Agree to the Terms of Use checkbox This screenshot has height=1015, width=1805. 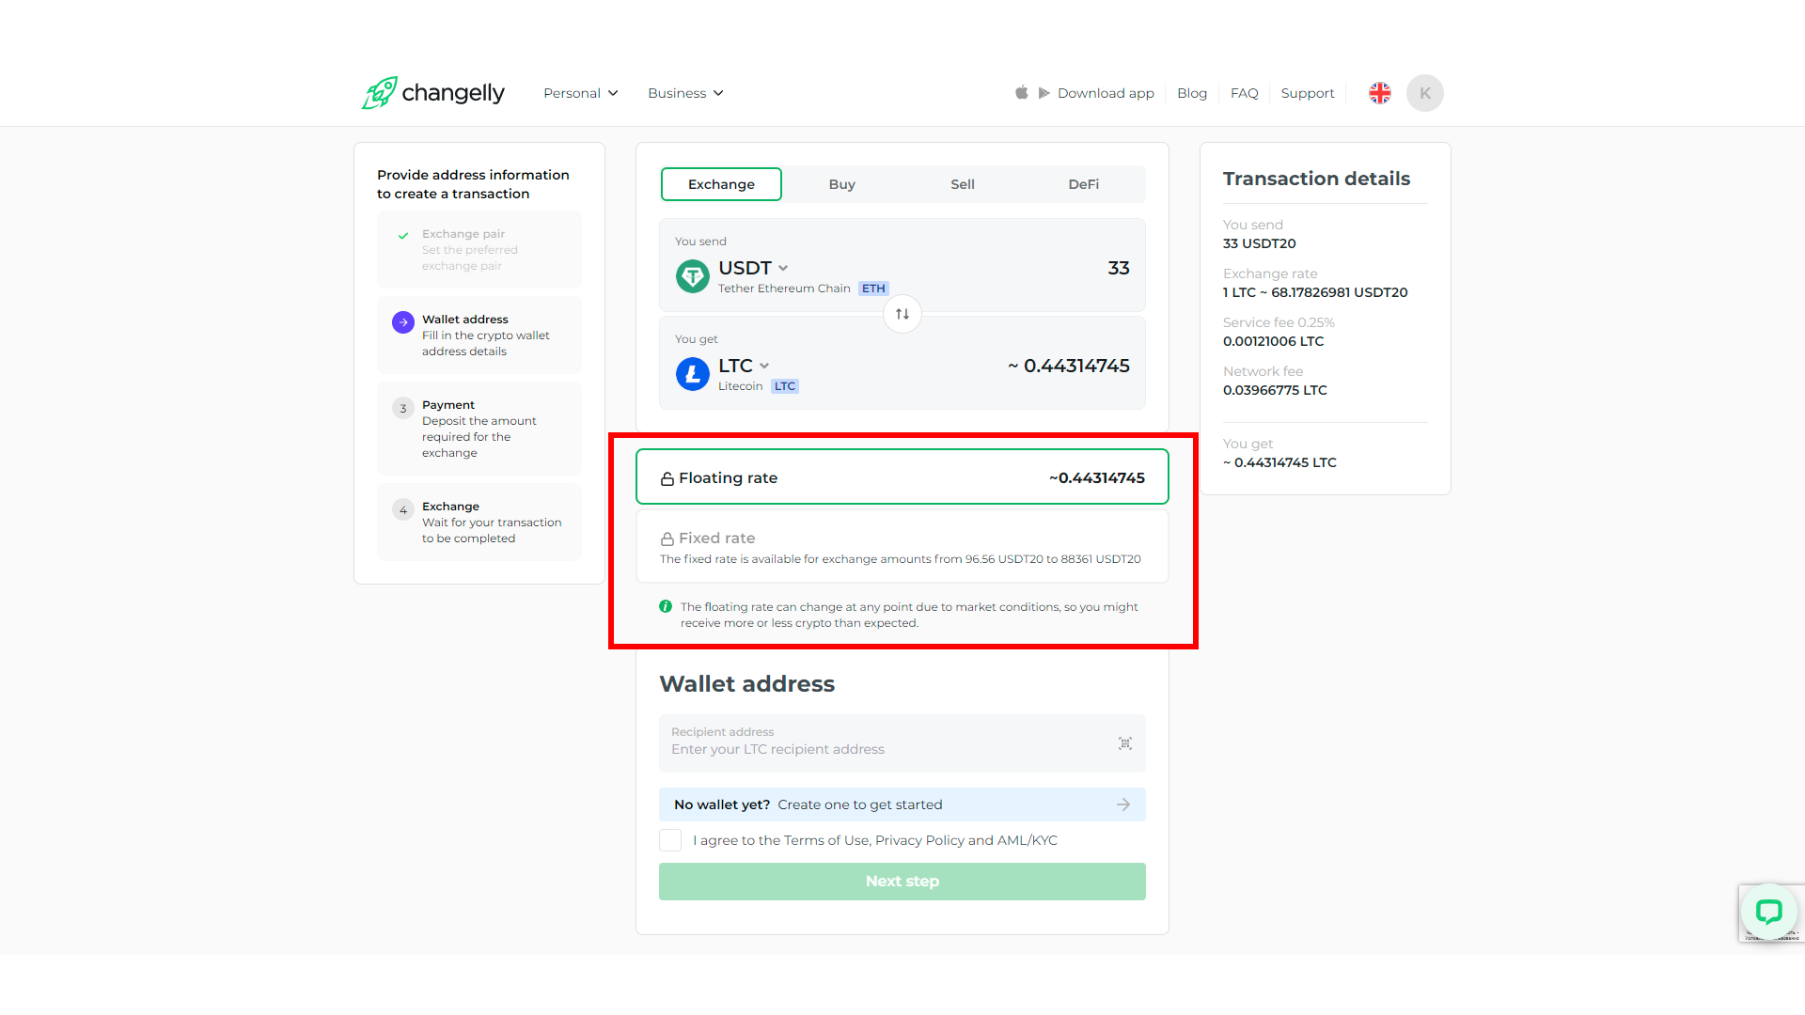[670, 840]
